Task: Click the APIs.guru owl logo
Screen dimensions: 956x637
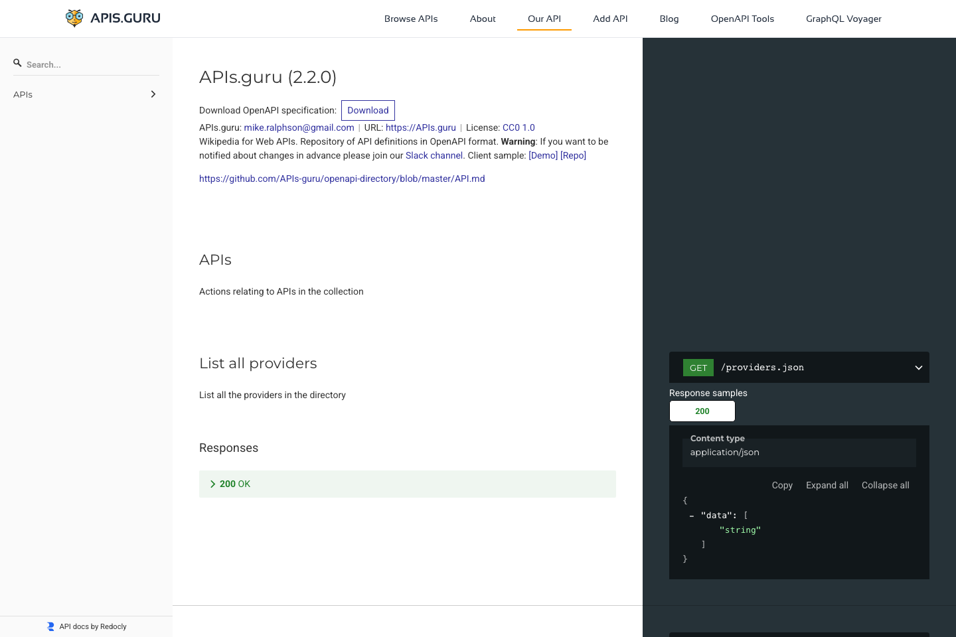Action: click(74, 18)
